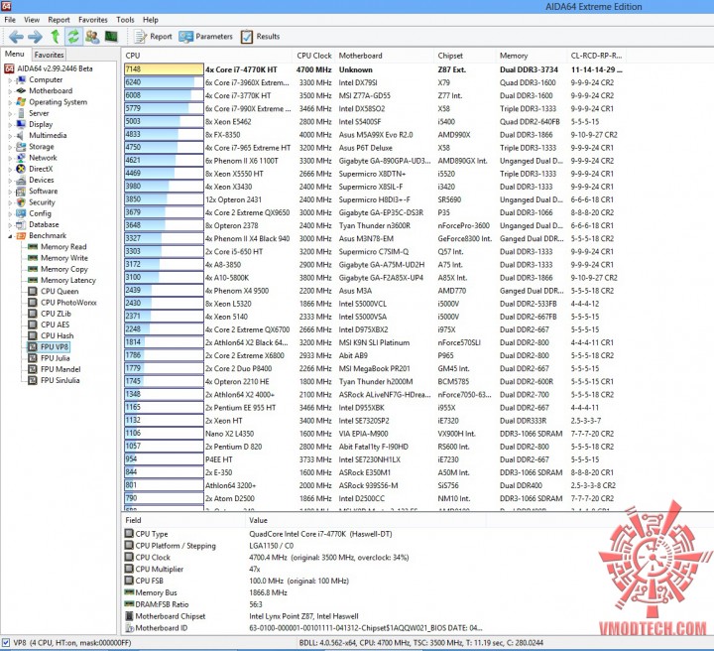The height and width of the screenshot is (651, 714).
Task: Expand the Multimedia tree node
Action: click(10, 136)
